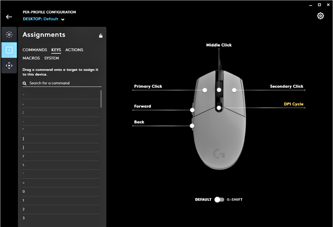
Task: Select the '/' key row
Action: point(61,156)
